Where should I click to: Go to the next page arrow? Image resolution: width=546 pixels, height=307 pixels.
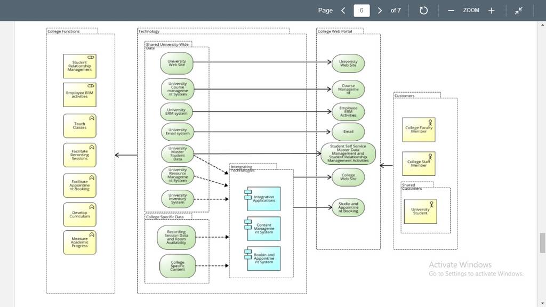(x=380, y=11)
